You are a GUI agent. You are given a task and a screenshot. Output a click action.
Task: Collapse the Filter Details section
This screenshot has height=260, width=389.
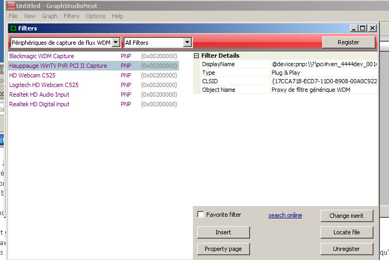[x=196, y=56]
